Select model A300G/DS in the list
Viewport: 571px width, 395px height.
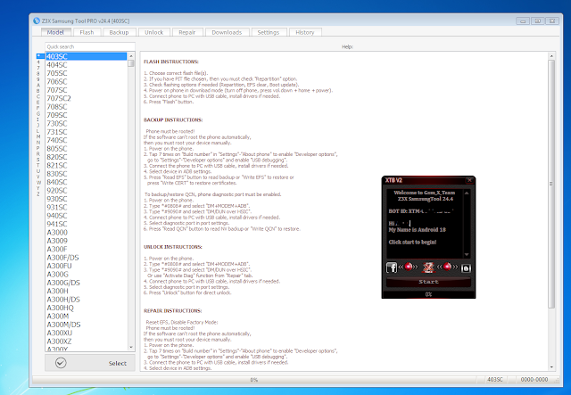coord(86,283)
